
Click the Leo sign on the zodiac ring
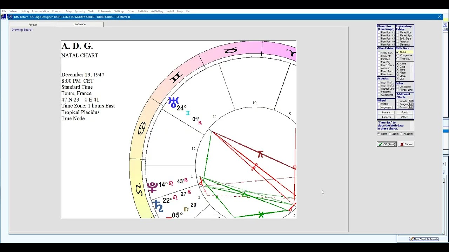[139, 190]
